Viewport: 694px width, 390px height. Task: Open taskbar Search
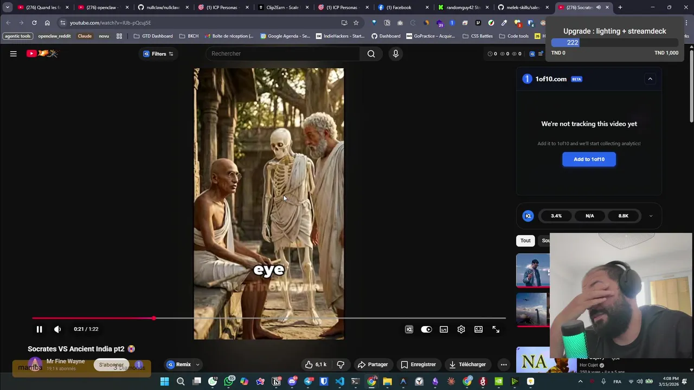181,382
